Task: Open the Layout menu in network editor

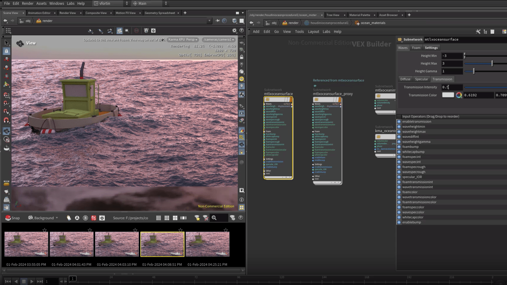Action: tap(313, 32)
